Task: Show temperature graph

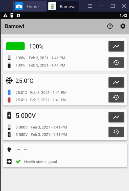Action: tap(116, 82)
